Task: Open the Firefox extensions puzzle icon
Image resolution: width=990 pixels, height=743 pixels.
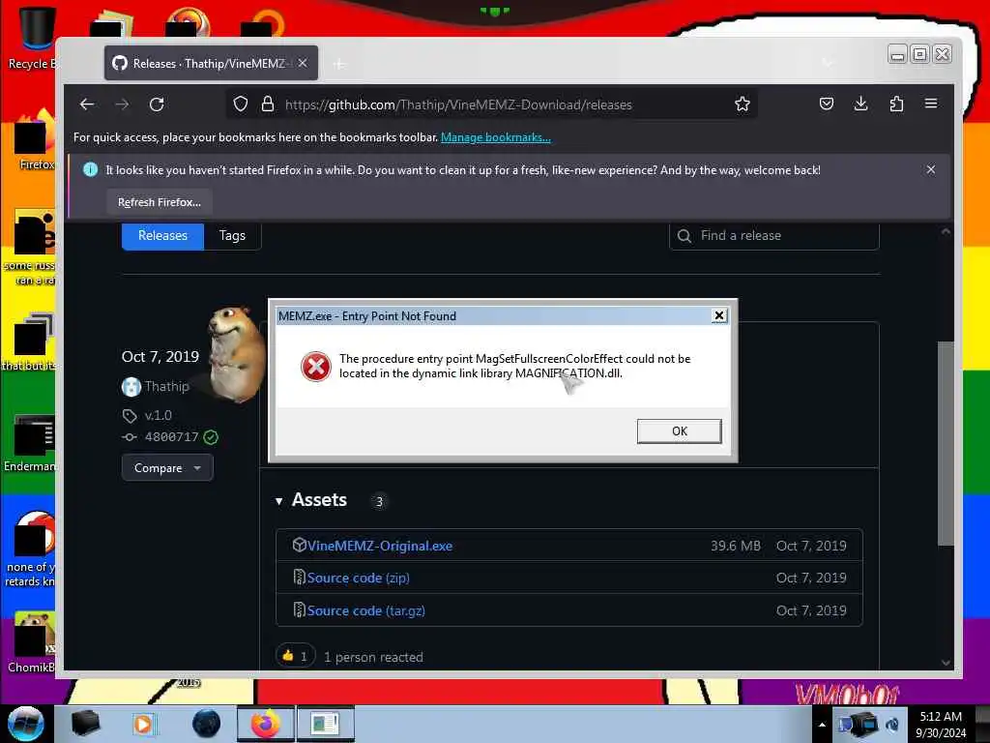Action: [896, 104]
